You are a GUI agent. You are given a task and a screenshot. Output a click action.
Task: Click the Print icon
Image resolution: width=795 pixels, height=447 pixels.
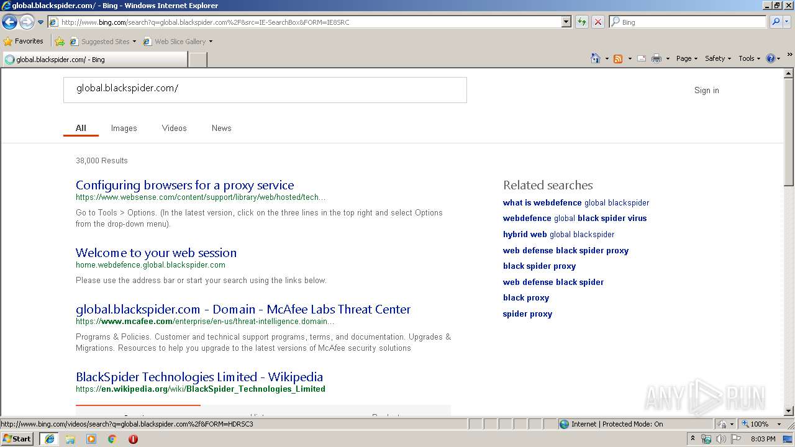point(656,58)
